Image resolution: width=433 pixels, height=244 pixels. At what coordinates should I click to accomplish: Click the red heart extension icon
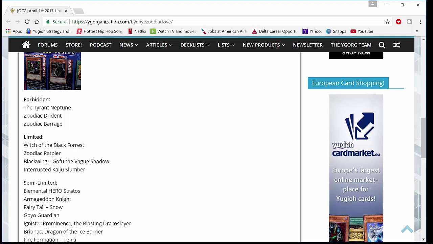coord(398,22)
